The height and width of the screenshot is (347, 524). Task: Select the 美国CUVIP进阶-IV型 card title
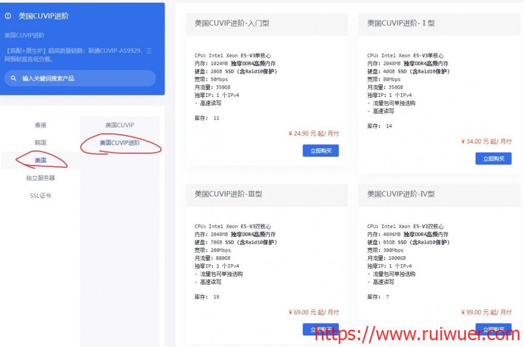[x=401, y=194]
